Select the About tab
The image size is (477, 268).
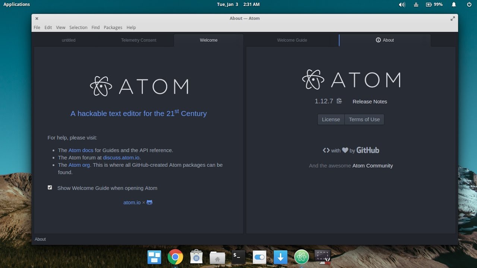[x=385, y=40]
